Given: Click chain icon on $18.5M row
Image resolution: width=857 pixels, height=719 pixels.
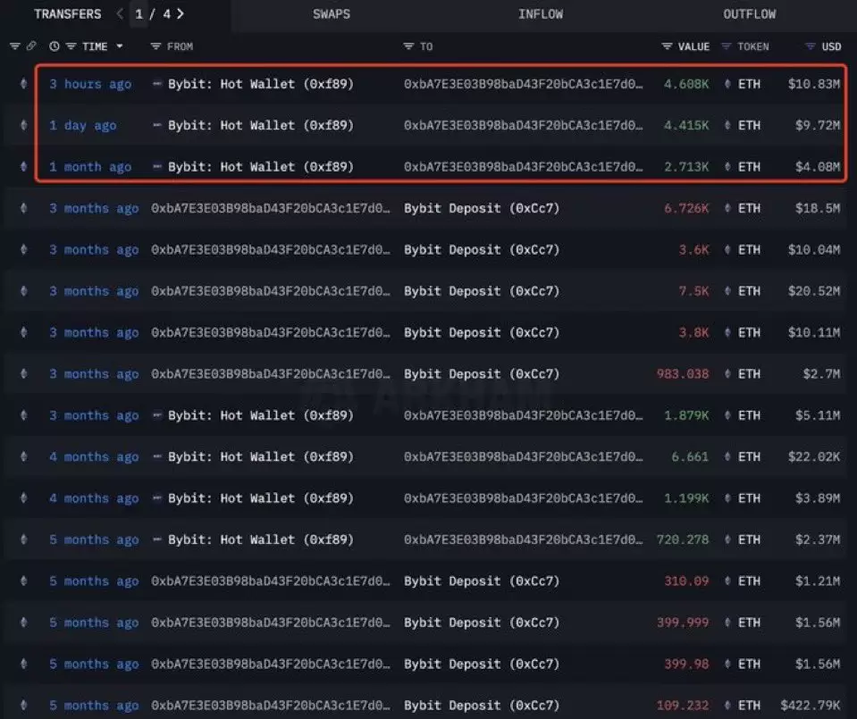Looking at the screenshot, I should click(x=23, y=208).
